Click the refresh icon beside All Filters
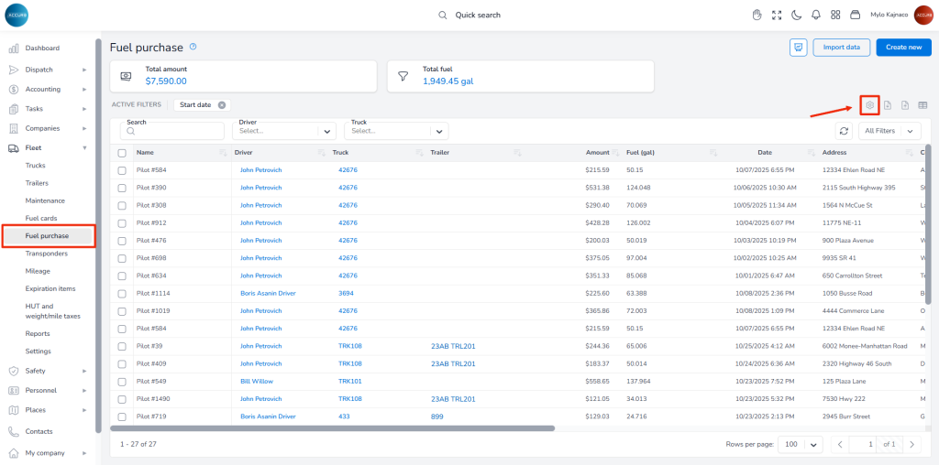This screenshot has height=465, width=939. 844,131
